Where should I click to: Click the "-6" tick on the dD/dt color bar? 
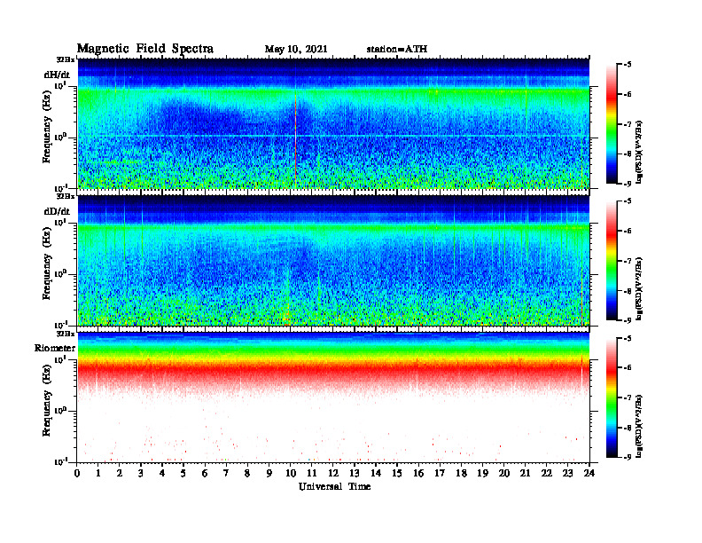click(x=628, y=232)
